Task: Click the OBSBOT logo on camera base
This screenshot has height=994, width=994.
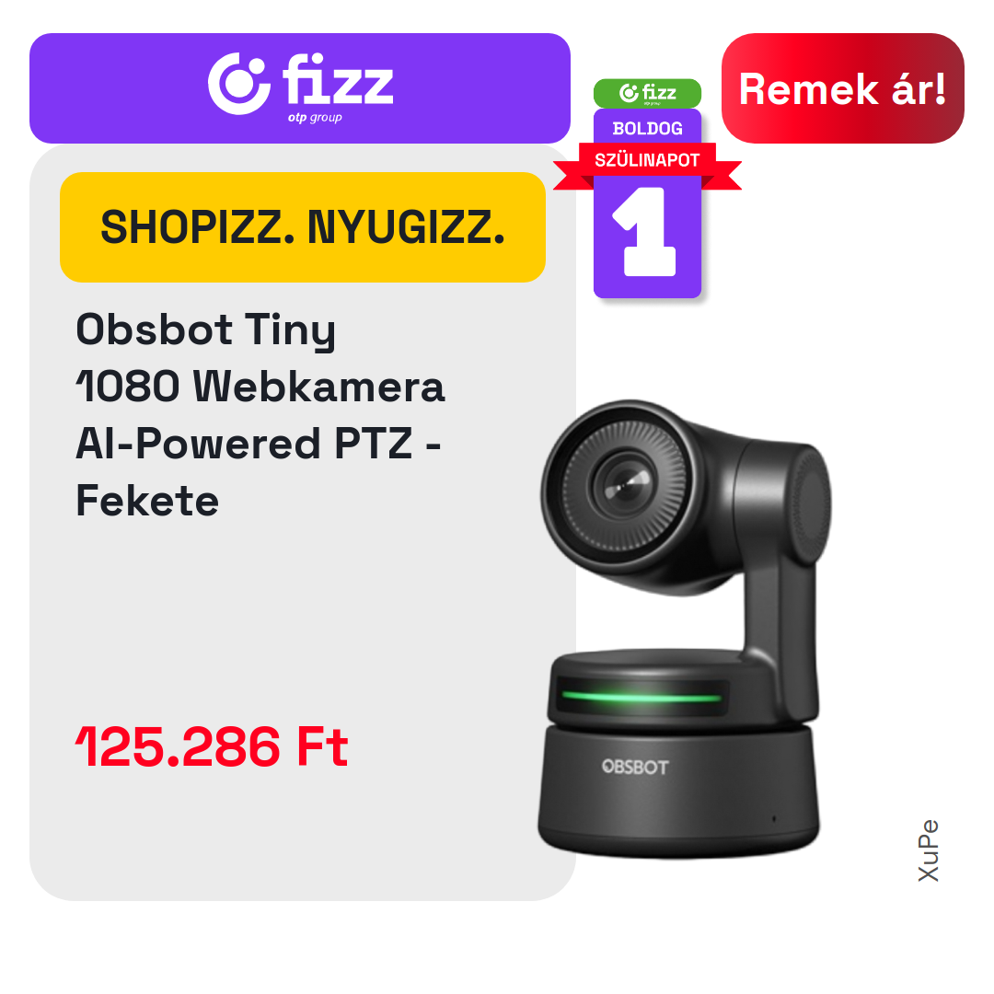Action: point(635,767)
